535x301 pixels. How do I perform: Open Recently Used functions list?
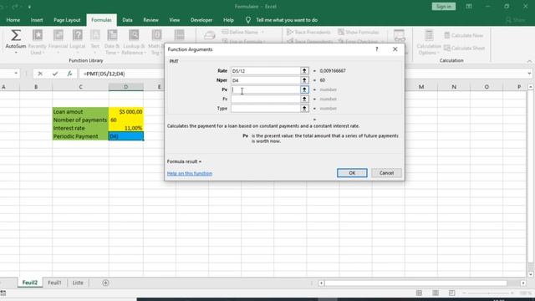click(x=37, y=43)
